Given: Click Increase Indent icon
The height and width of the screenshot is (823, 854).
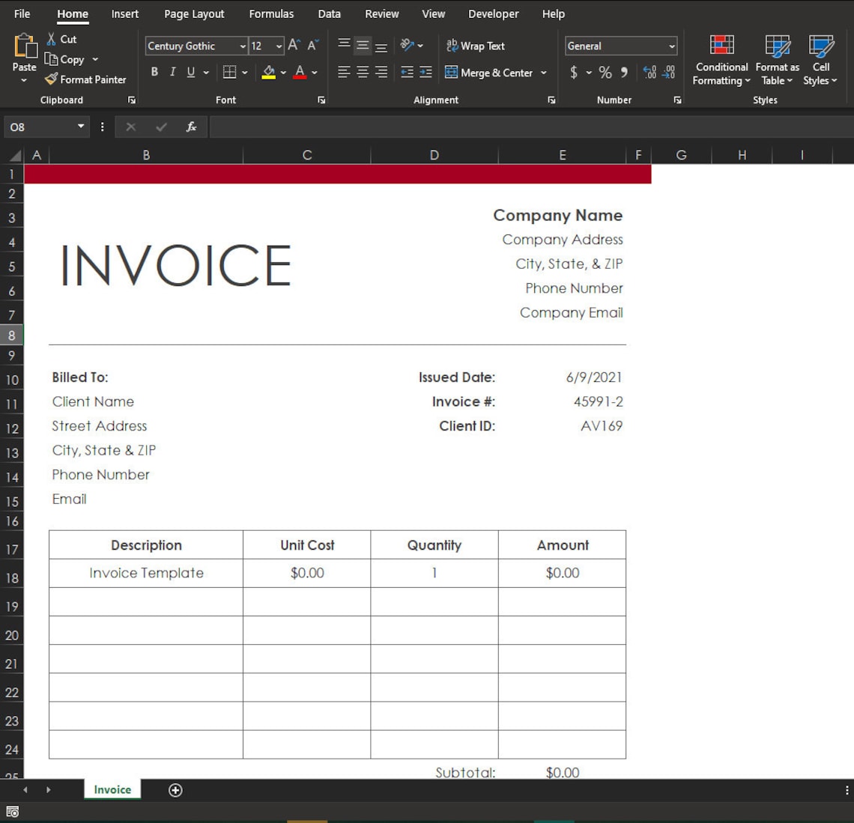Looking at the screenshot, I should click(426, 72).
